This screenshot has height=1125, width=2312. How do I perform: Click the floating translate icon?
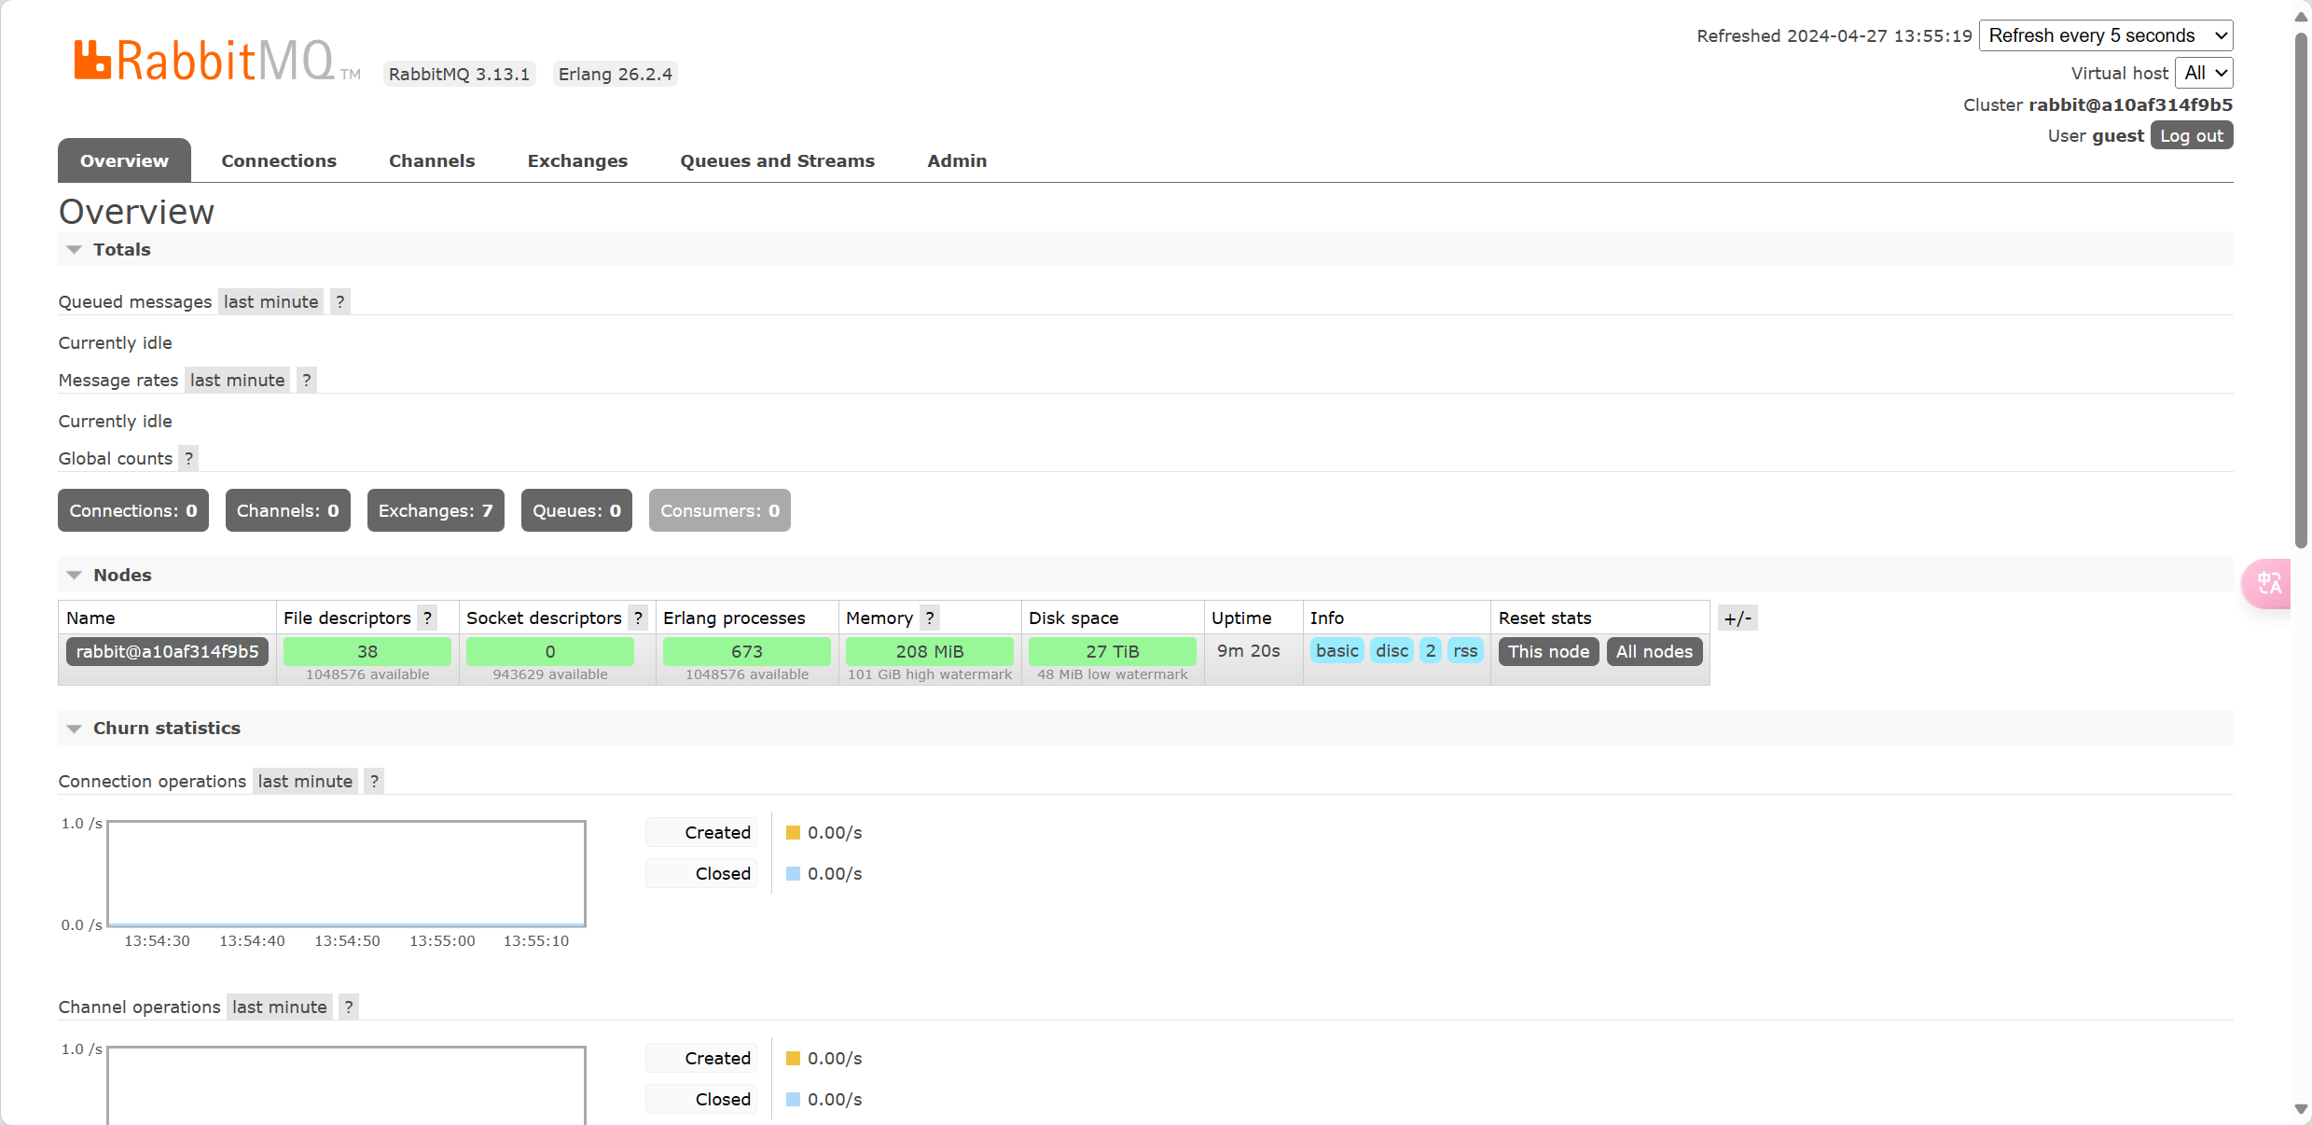[x=2268, y=584]
